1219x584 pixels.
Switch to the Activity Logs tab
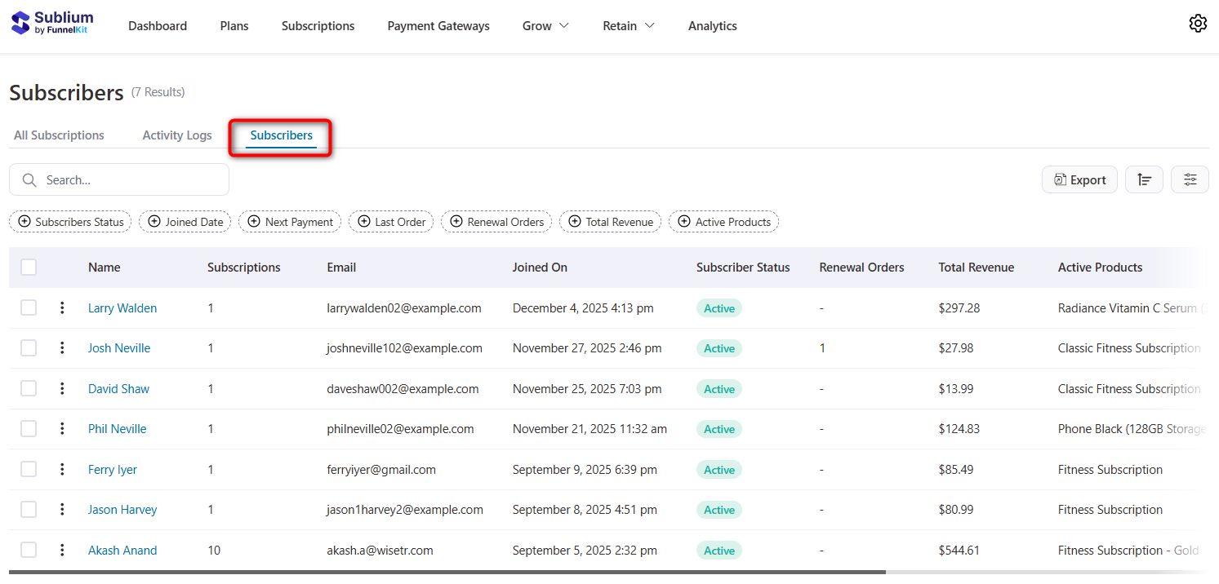click(x=176, y=135)
